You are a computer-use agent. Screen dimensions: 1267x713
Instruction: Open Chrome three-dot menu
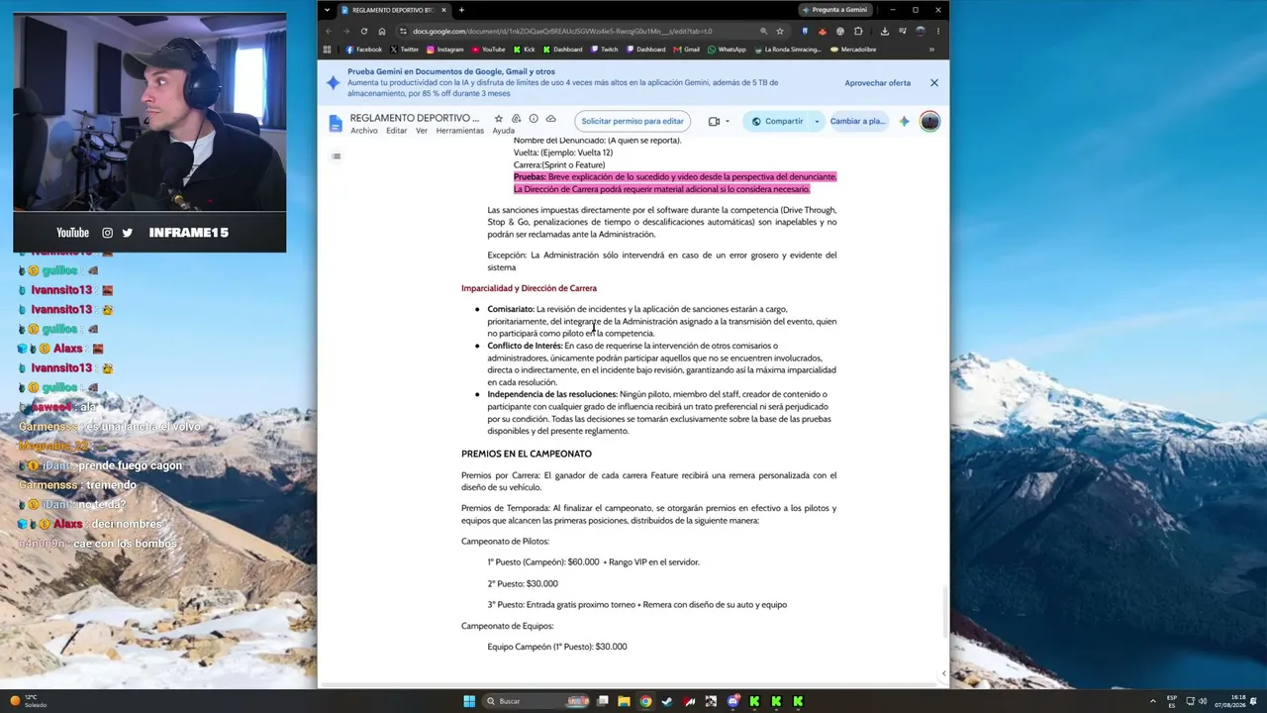click(937, 31)
